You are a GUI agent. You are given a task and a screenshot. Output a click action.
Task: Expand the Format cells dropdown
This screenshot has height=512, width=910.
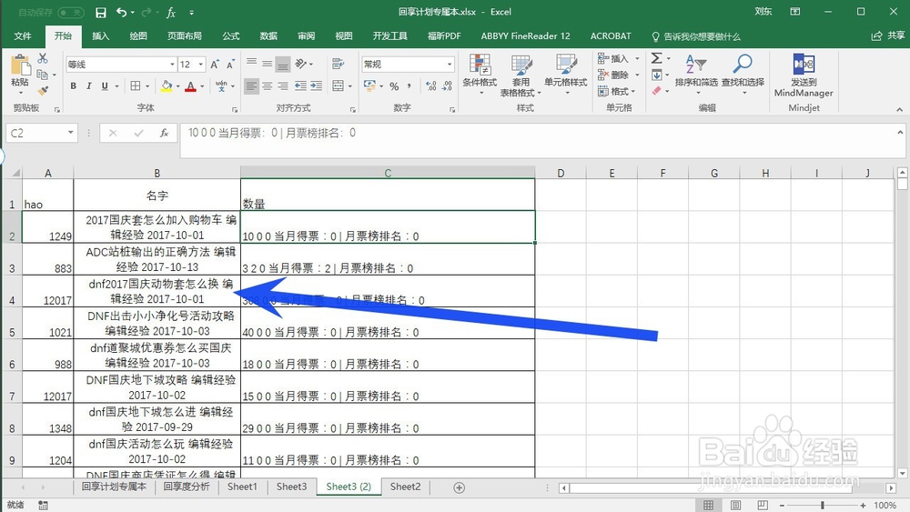click(633, 91)
